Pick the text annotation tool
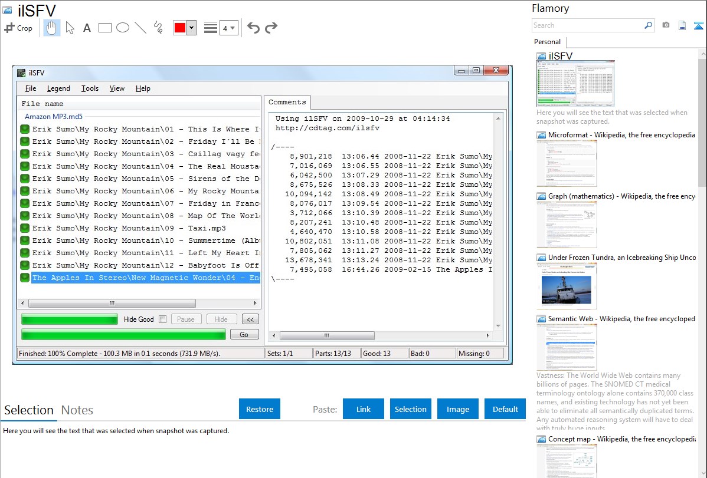707x478 pixels. pyautogui.click(x=87, y=28)
